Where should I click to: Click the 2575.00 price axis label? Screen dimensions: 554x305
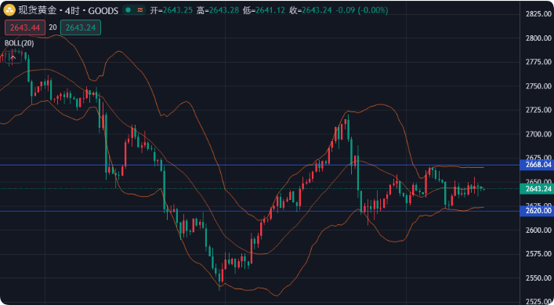(538, 254)
